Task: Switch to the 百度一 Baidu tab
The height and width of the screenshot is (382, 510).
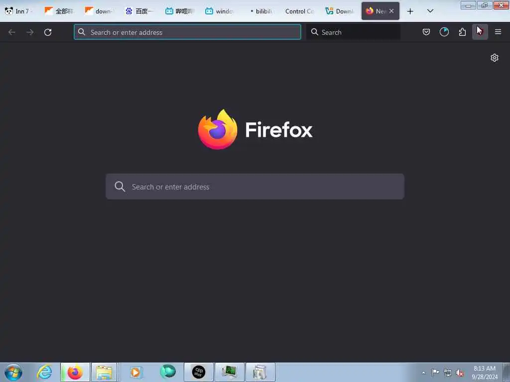Action: click(x=139, y=11)
